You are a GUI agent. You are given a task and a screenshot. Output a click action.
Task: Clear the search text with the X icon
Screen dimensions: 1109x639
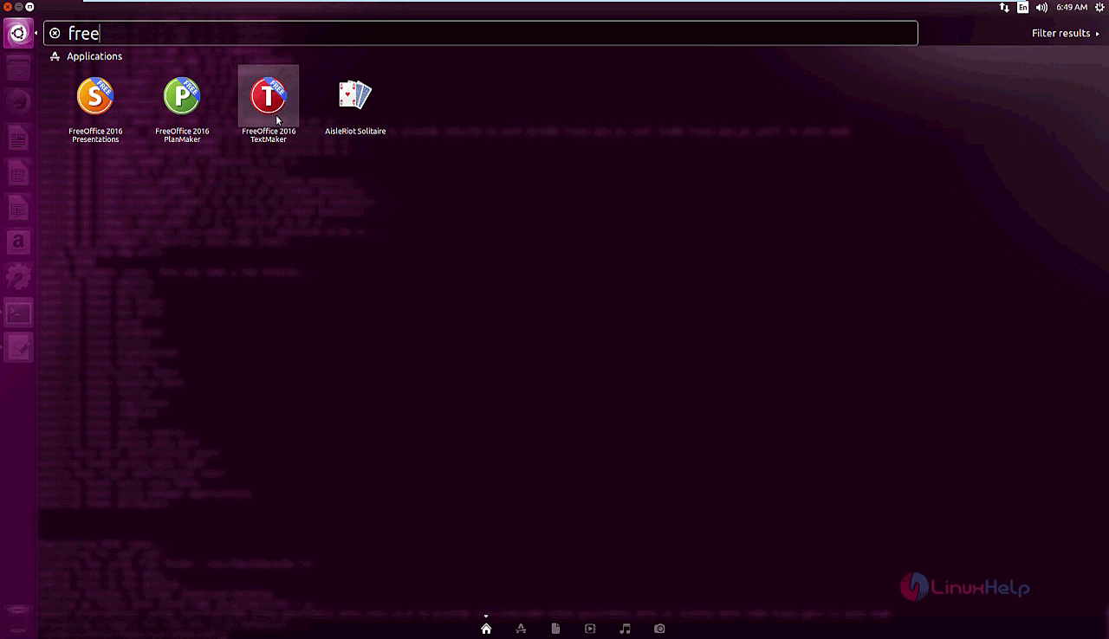click(x=55, y=34)
